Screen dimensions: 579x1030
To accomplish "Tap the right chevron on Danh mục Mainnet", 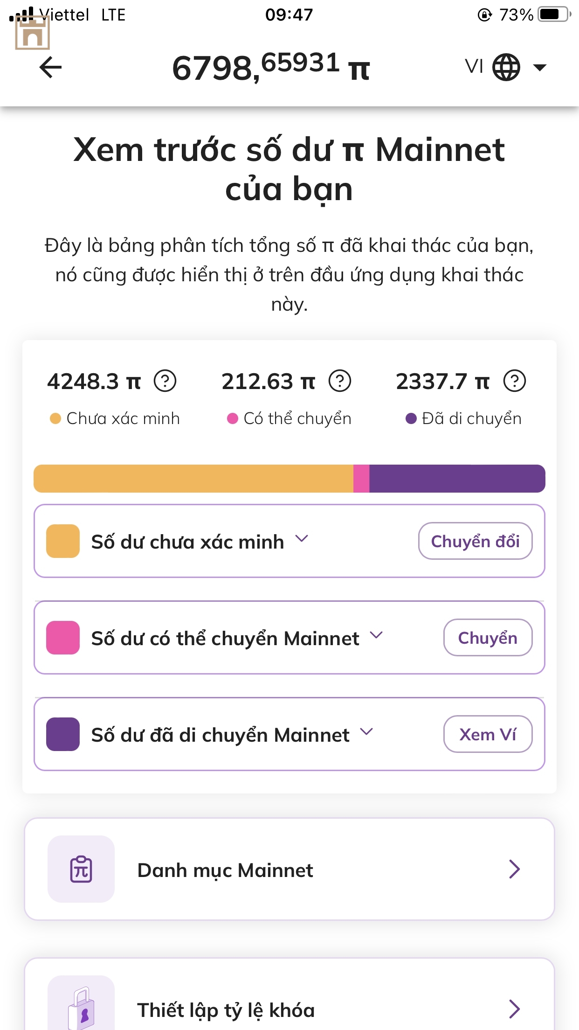I will (x=514, y=869).
